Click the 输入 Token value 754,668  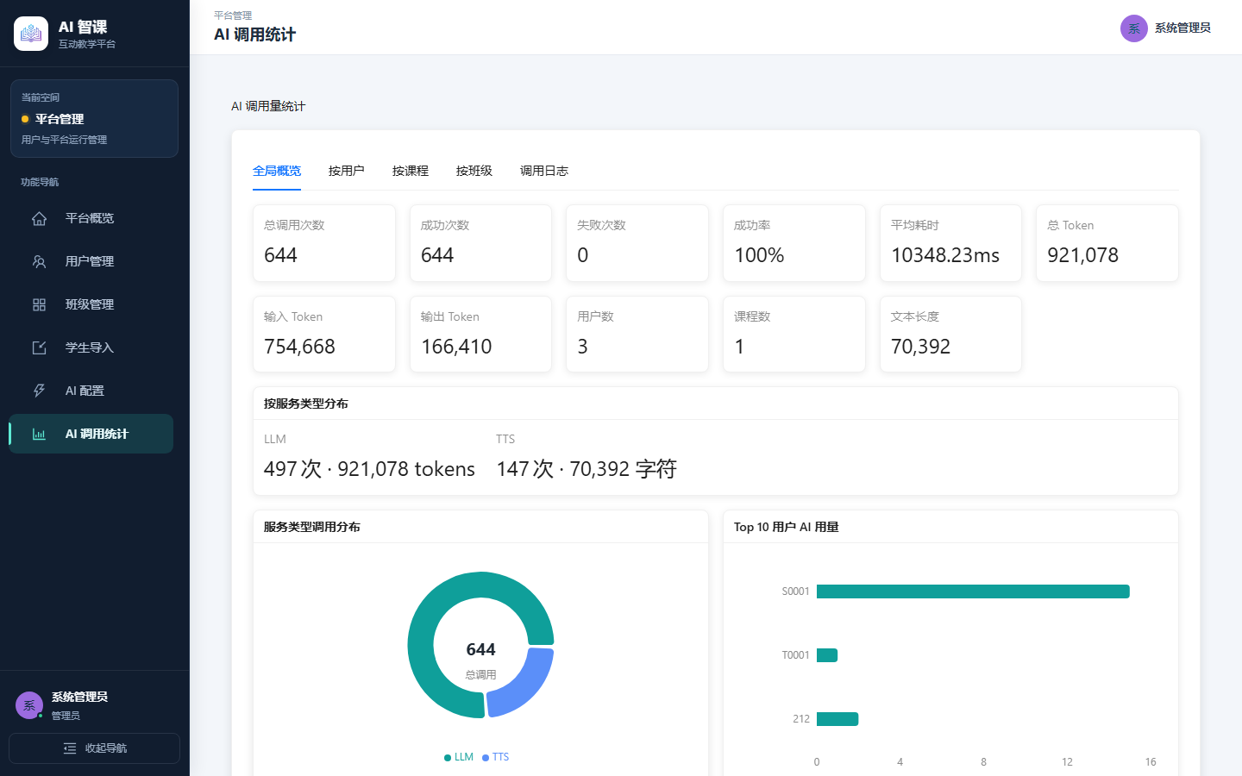(x=299, y=347)
